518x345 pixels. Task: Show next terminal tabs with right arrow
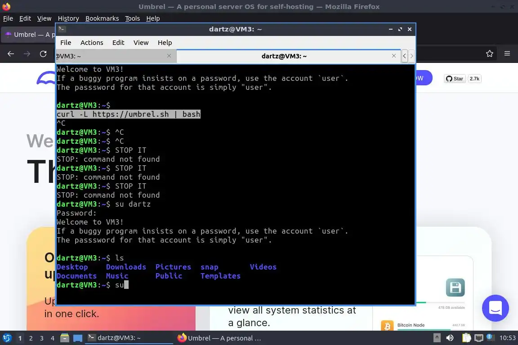click(x=411, y=56)
